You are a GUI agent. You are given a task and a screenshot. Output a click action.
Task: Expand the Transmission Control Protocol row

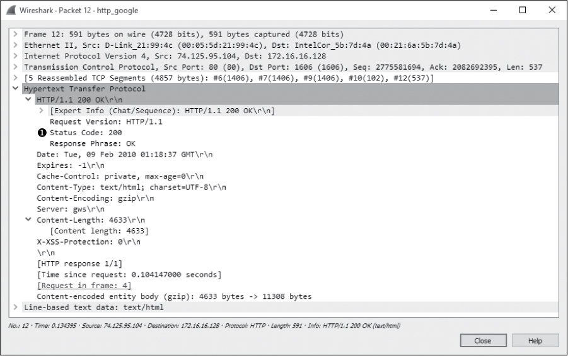pos(14,67)
